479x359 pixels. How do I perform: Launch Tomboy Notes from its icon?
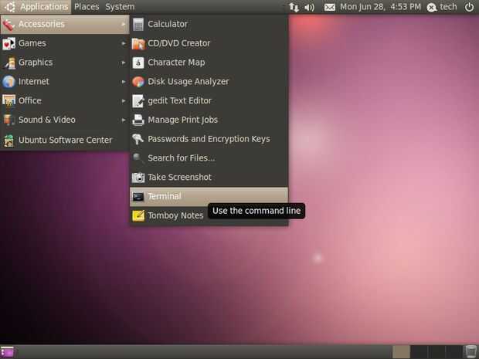tap(138, 216)
